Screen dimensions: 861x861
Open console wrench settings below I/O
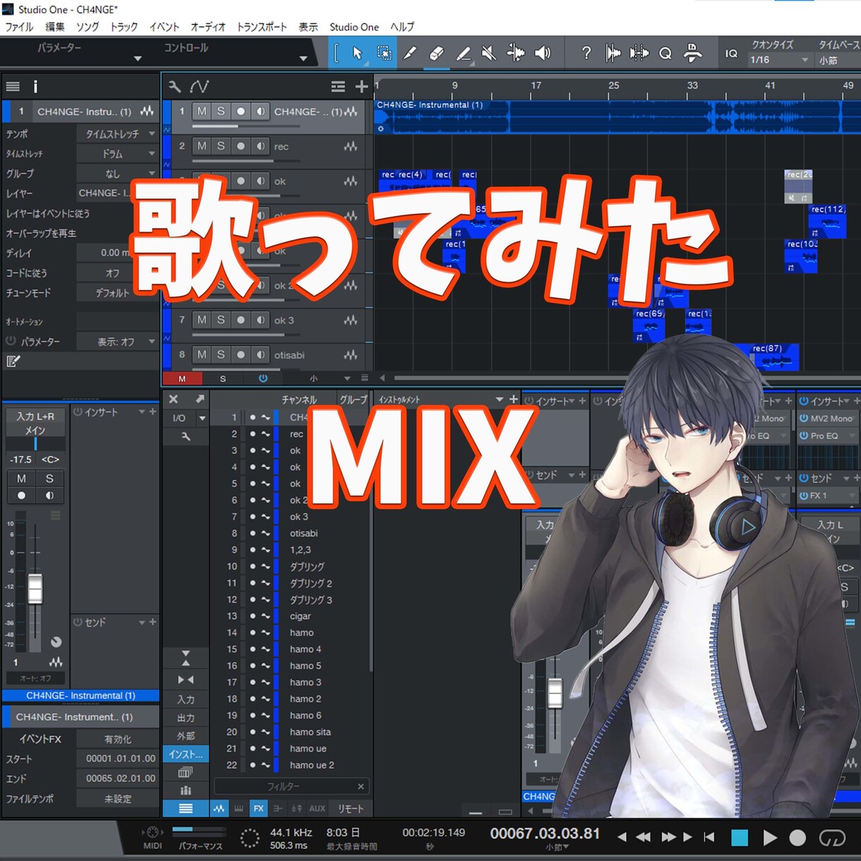click(x=186, y=437)
